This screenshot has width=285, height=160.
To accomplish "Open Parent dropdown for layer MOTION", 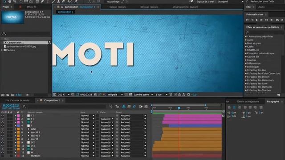I will 134,156.
